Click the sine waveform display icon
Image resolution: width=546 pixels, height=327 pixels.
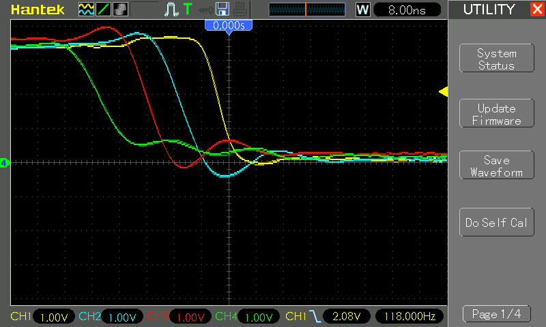pyautogui.click(x=86, y=10)
